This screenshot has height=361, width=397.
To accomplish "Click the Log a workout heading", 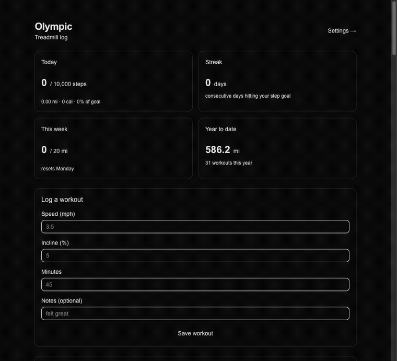I will click(x=62, y=200).
